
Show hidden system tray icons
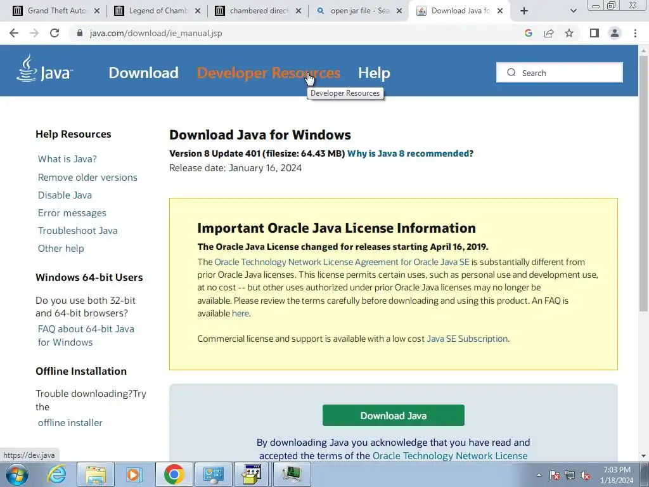[x=539, y=475]
